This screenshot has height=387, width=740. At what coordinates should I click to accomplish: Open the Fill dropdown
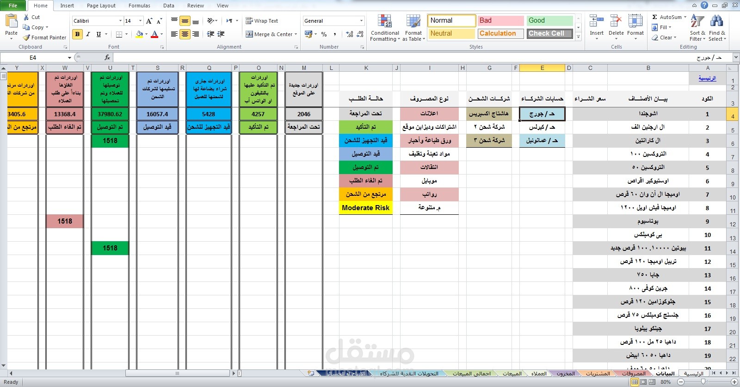click(660, 27)
